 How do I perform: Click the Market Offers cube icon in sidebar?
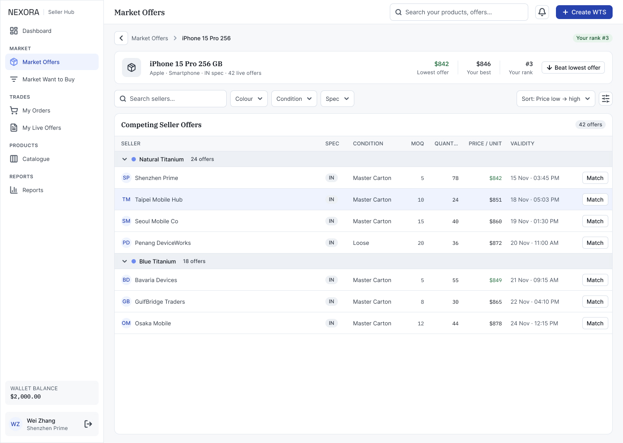(x=14, y=62)
